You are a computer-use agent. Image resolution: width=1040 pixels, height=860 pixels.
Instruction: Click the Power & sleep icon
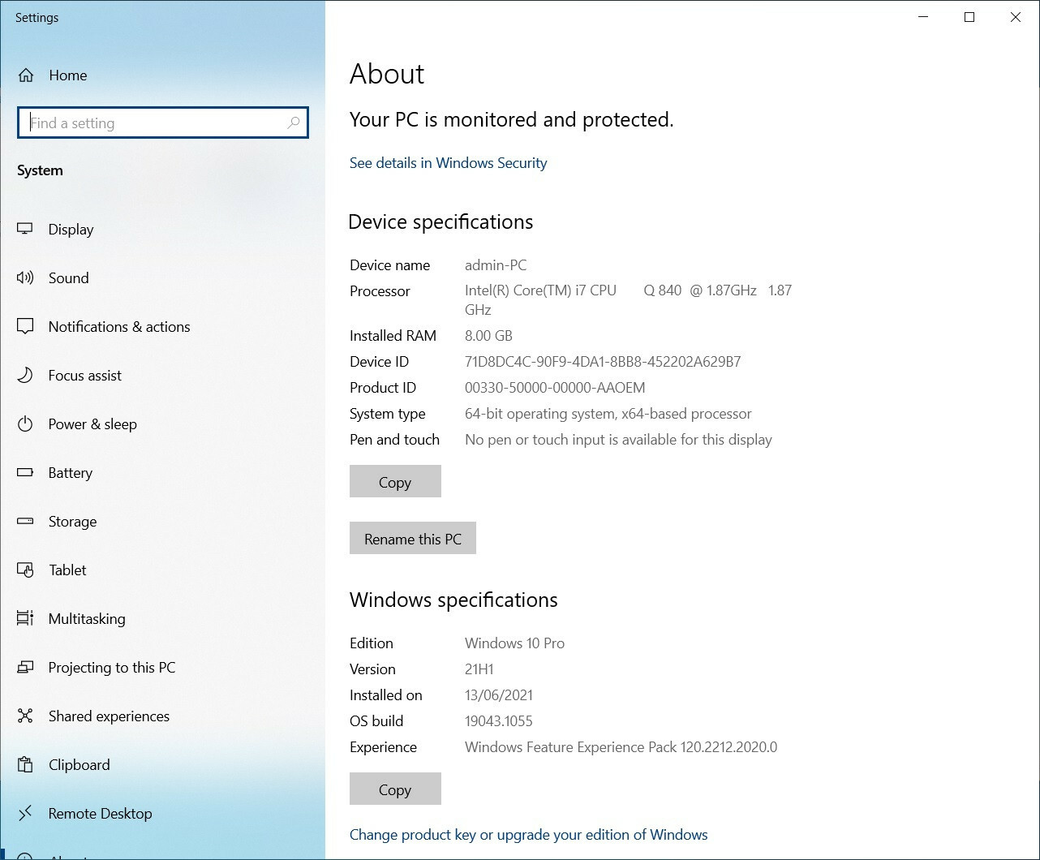tap(25, 424)
